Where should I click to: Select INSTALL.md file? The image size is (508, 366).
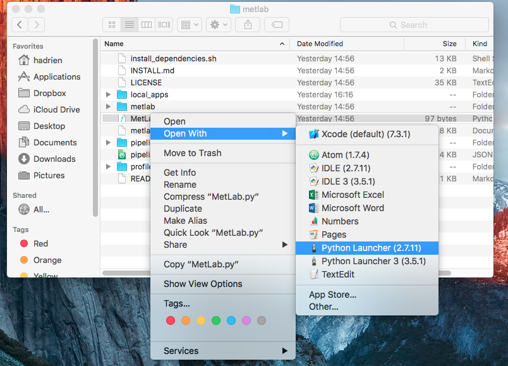point(296,70)
